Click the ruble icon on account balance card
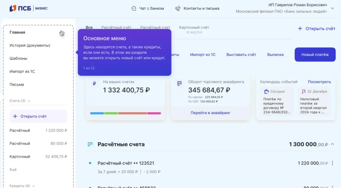The height and width of the screenshot is (188, 341). pyautogui.click(x=94, y=83)
